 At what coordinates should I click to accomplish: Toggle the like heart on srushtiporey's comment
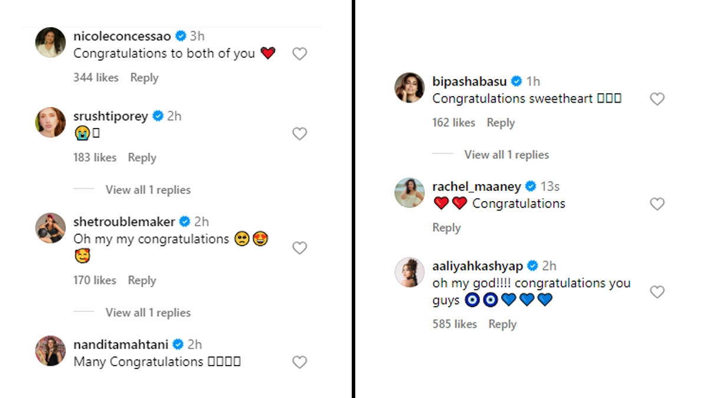(300, 134)
